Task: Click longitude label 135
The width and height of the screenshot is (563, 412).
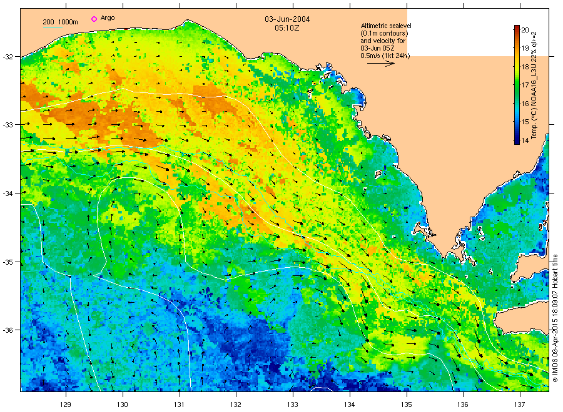Action: tap(407, 405)
